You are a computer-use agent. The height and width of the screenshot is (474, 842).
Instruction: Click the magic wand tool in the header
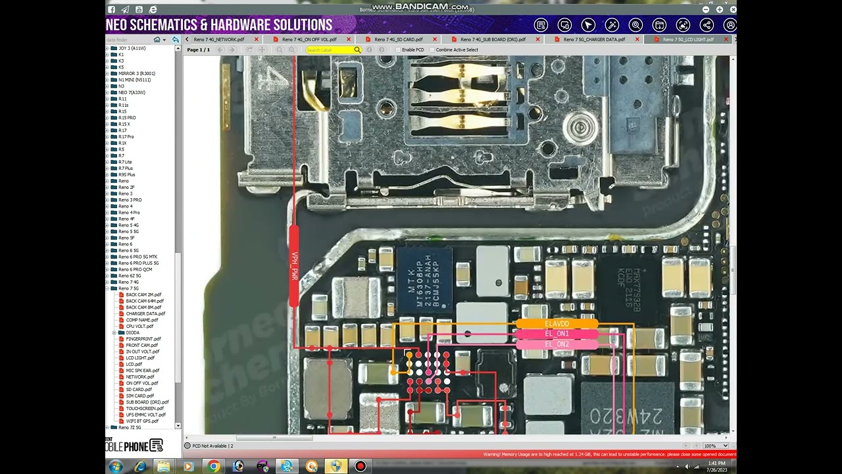[612, 25]
